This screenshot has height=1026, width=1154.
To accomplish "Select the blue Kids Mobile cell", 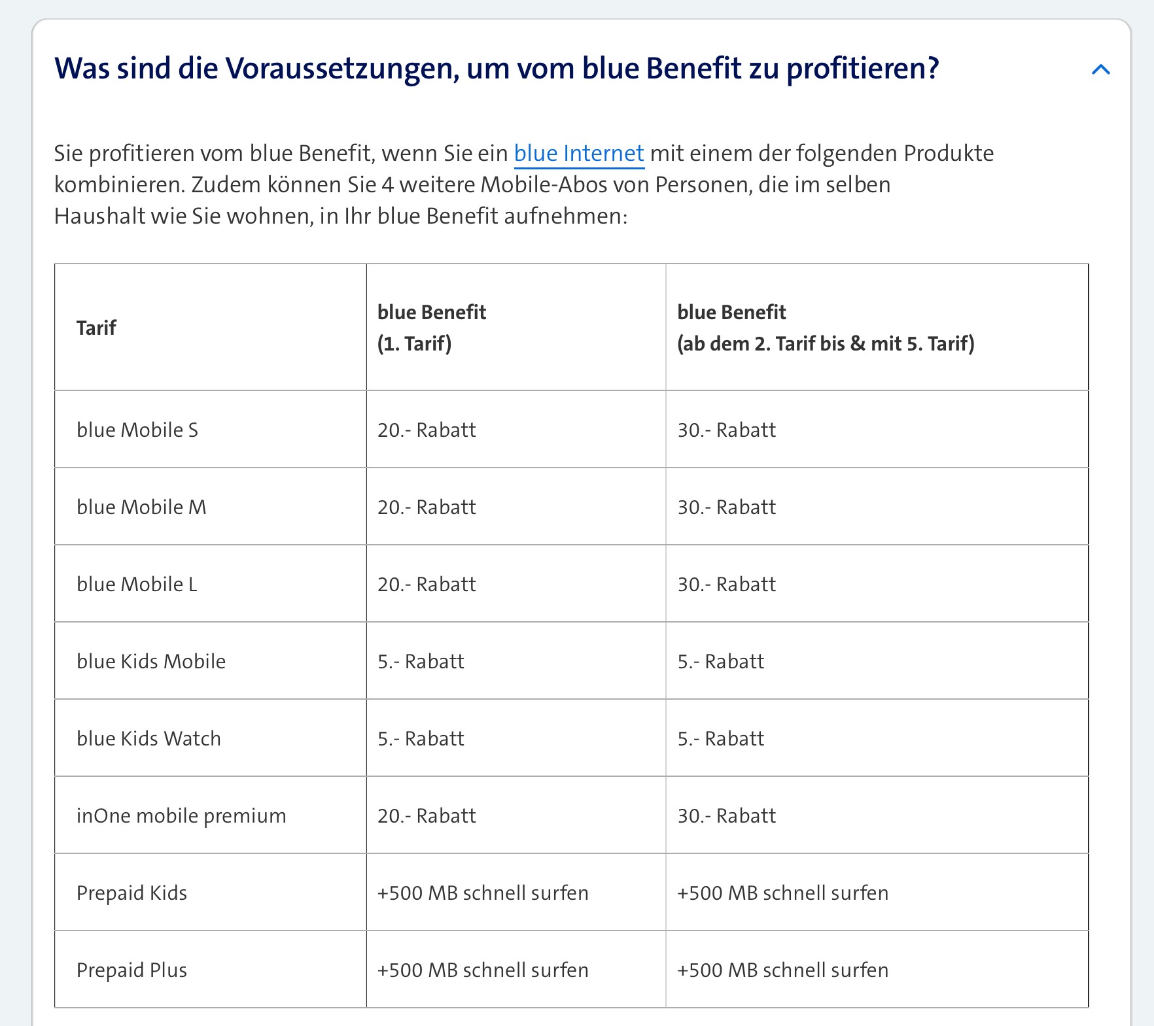I will tap(151, 662).
